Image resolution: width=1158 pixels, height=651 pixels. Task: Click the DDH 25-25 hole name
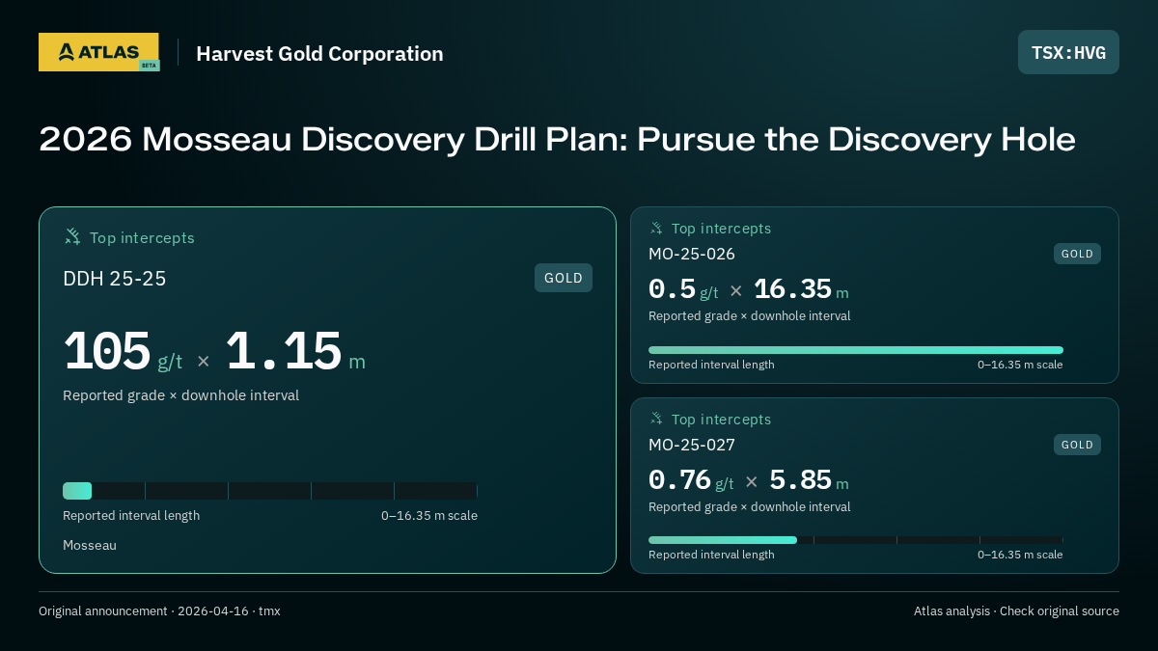tap(115, 279)
